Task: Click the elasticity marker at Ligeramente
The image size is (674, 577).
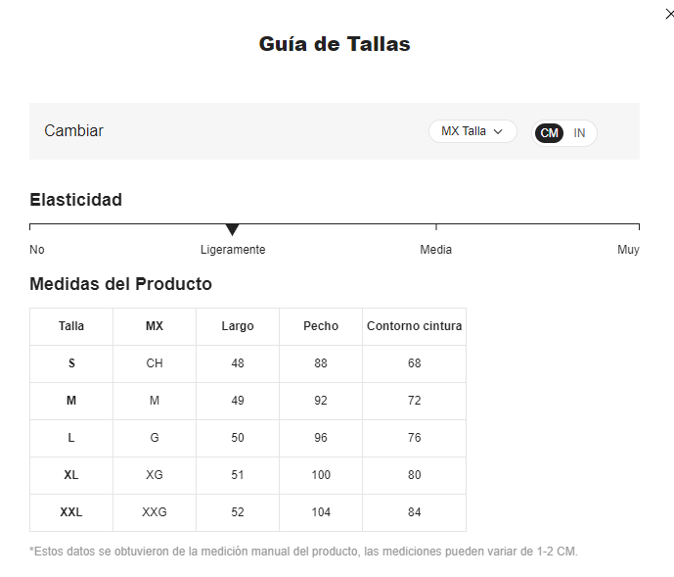Action: click(232, 230)
